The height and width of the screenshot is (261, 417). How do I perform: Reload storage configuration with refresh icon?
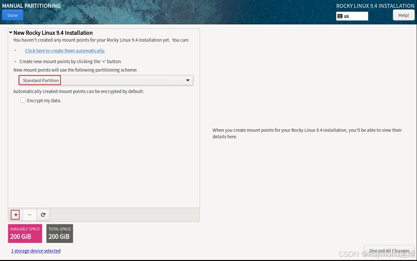pos(43,215)
